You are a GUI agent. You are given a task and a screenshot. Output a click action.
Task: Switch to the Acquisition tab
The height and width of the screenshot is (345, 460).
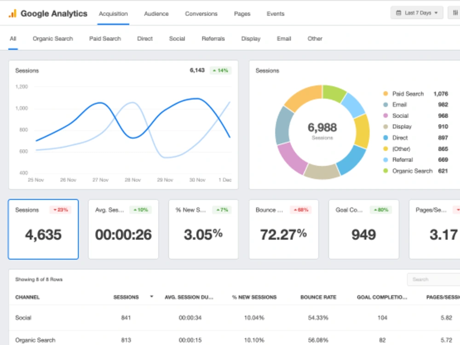click(113, 14)
